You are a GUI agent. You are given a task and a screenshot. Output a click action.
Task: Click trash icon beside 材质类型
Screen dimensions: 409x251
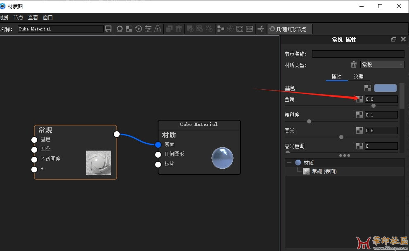(x=353, y=65)
